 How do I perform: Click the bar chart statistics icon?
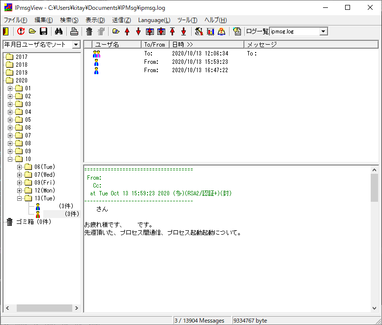[210, 31]
